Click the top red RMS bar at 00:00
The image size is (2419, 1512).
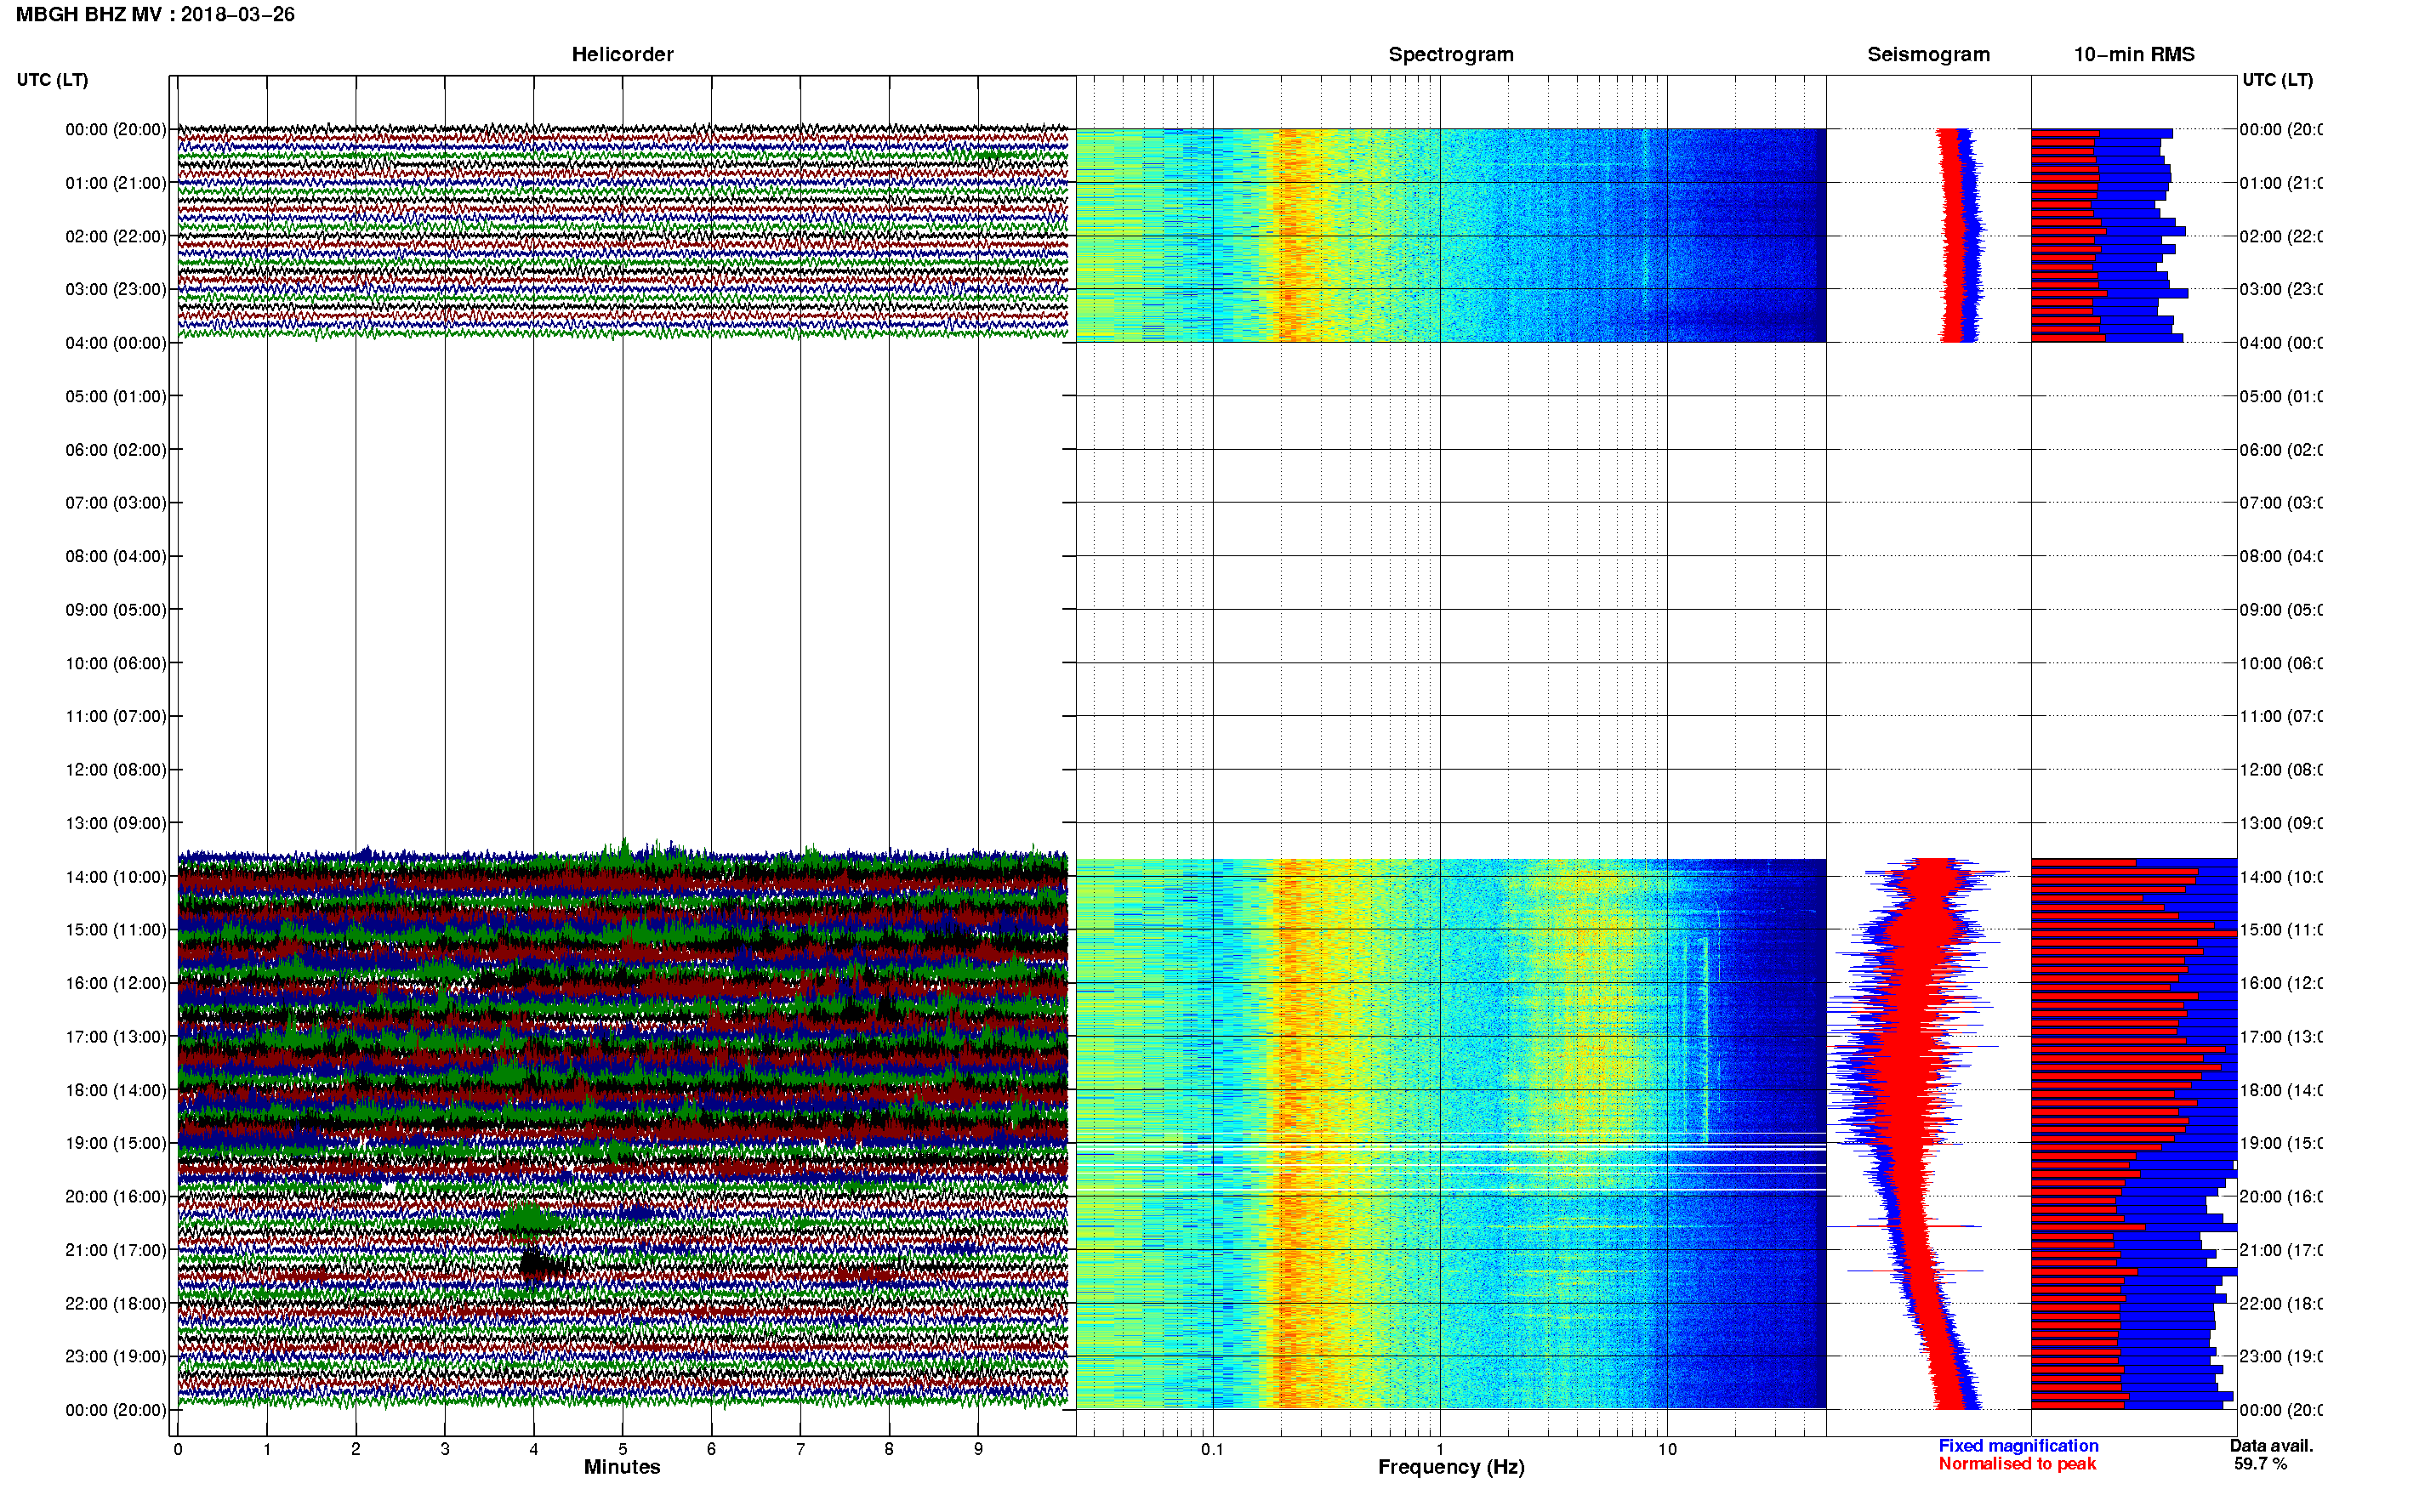2065,133
